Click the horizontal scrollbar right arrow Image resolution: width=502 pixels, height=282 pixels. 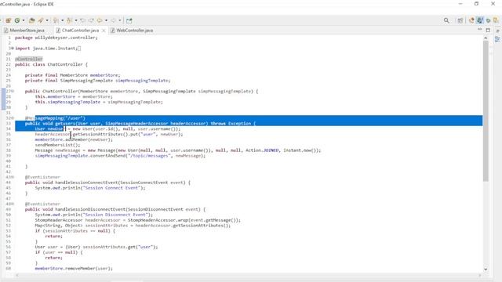click(479, 275)
